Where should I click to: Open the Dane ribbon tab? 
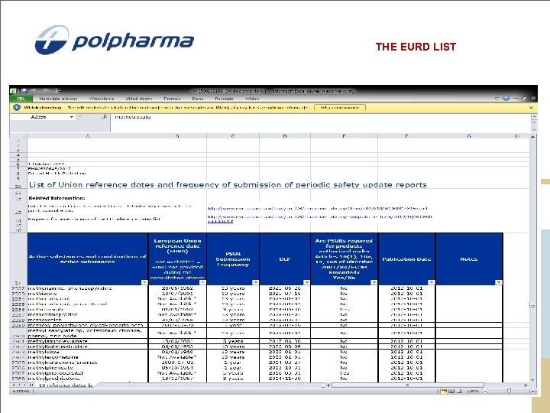point(198,99)
